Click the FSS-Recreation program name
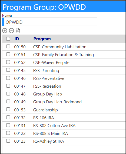126x154 pixels. click(47, 86)
